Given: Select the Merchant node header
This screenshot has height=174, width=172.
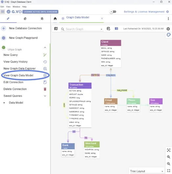Looking at the screenshot, I should click(x=92, y=145).
